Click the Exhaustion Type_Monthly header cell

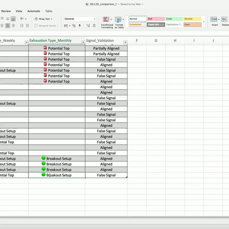(57, 40)
